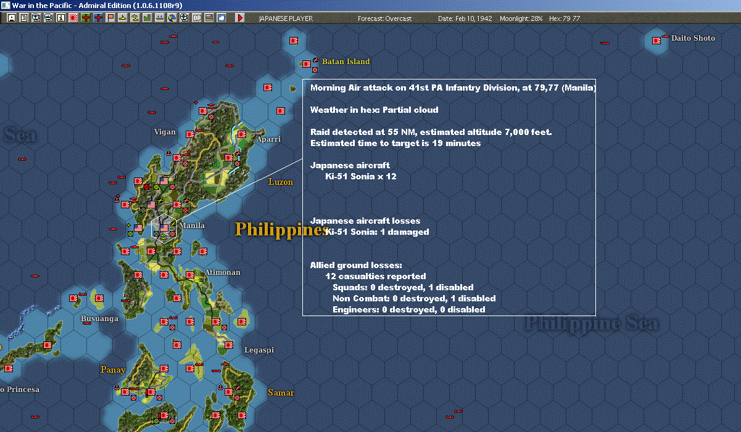Click the Forecast: Overcast status text
Image resolution: width=741 pixels, height=432 pixels.
386,18
